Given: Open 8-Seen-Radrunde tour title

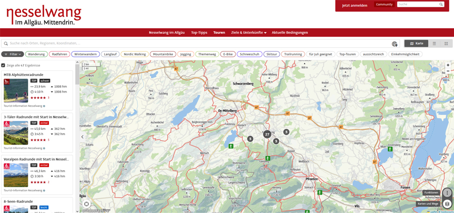Looking at the screenshot, I should pyautogui.click(x=18, y=201).
